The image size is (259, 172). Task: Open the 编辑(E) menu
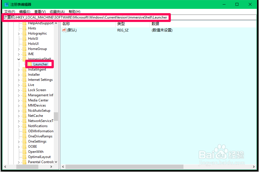pyautogui.click(x=25, y=11)
